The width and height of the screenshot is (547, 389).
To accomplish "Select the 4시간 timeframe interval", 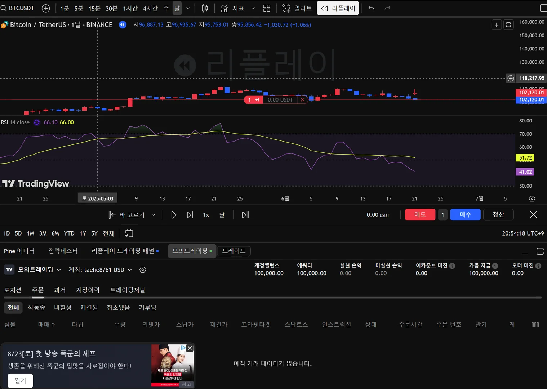I will (x=150, y=8).
